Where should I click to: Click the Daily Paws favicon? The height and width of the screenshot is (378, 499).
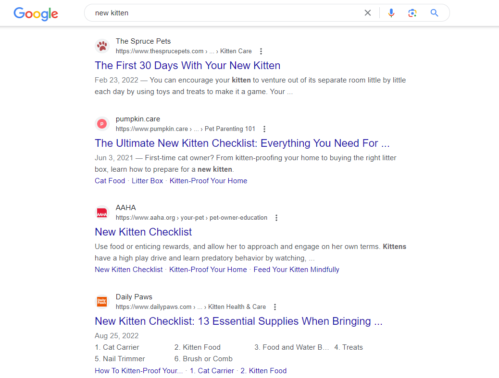pyautogui.click(x=102, y=302)
